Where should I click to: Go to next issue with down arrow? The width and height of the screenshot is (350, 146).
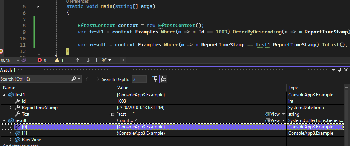click(x=88, y=60)
